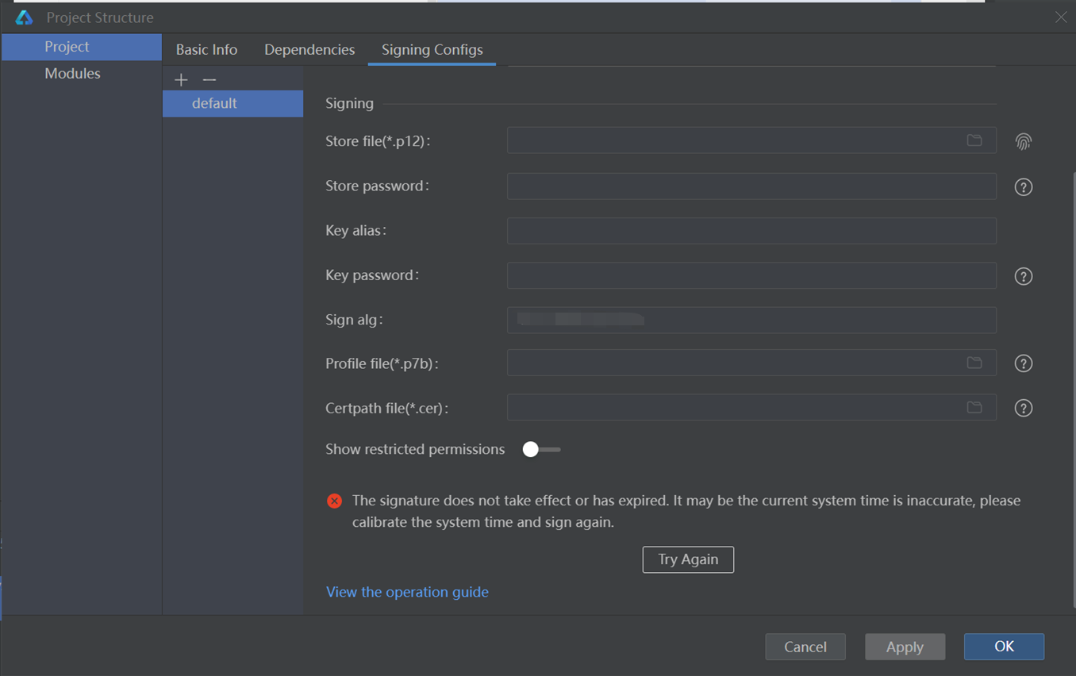Open help for Profile file (*.p7b)
1076x676 pixels.
[1024, 363]
